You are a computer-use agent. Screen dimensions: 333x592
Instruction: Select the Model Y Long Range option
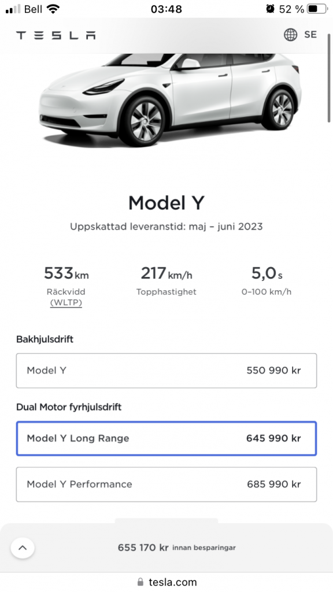point(166,438)
